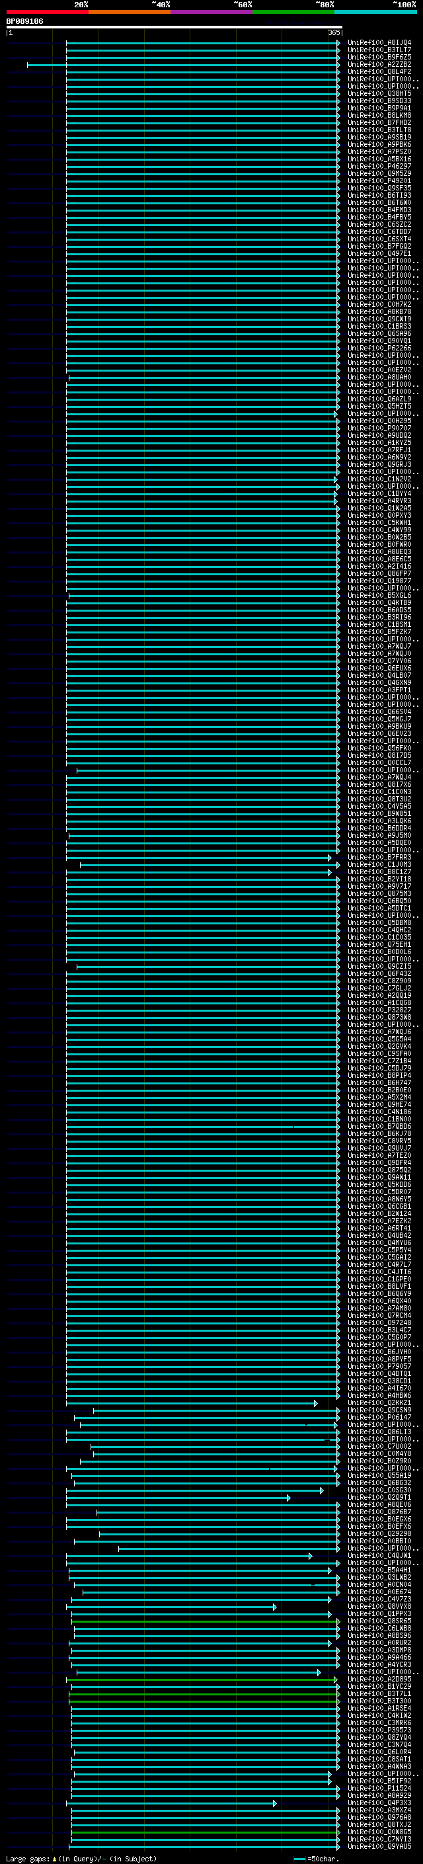Select hit label UniRef100_P62266
This screenshot has width=423, height=1864.
tap(379, 348)
